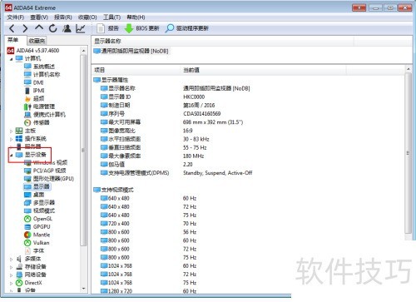Select the Vulkan icon

pos(27,243)
